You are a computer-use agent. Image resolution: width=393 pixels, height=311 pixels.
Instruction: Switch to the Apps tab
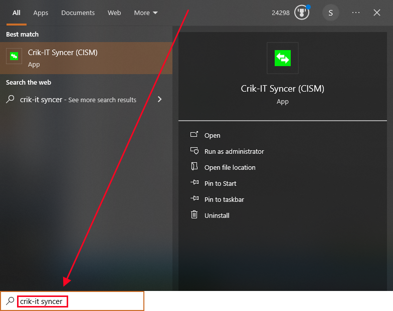41,13
